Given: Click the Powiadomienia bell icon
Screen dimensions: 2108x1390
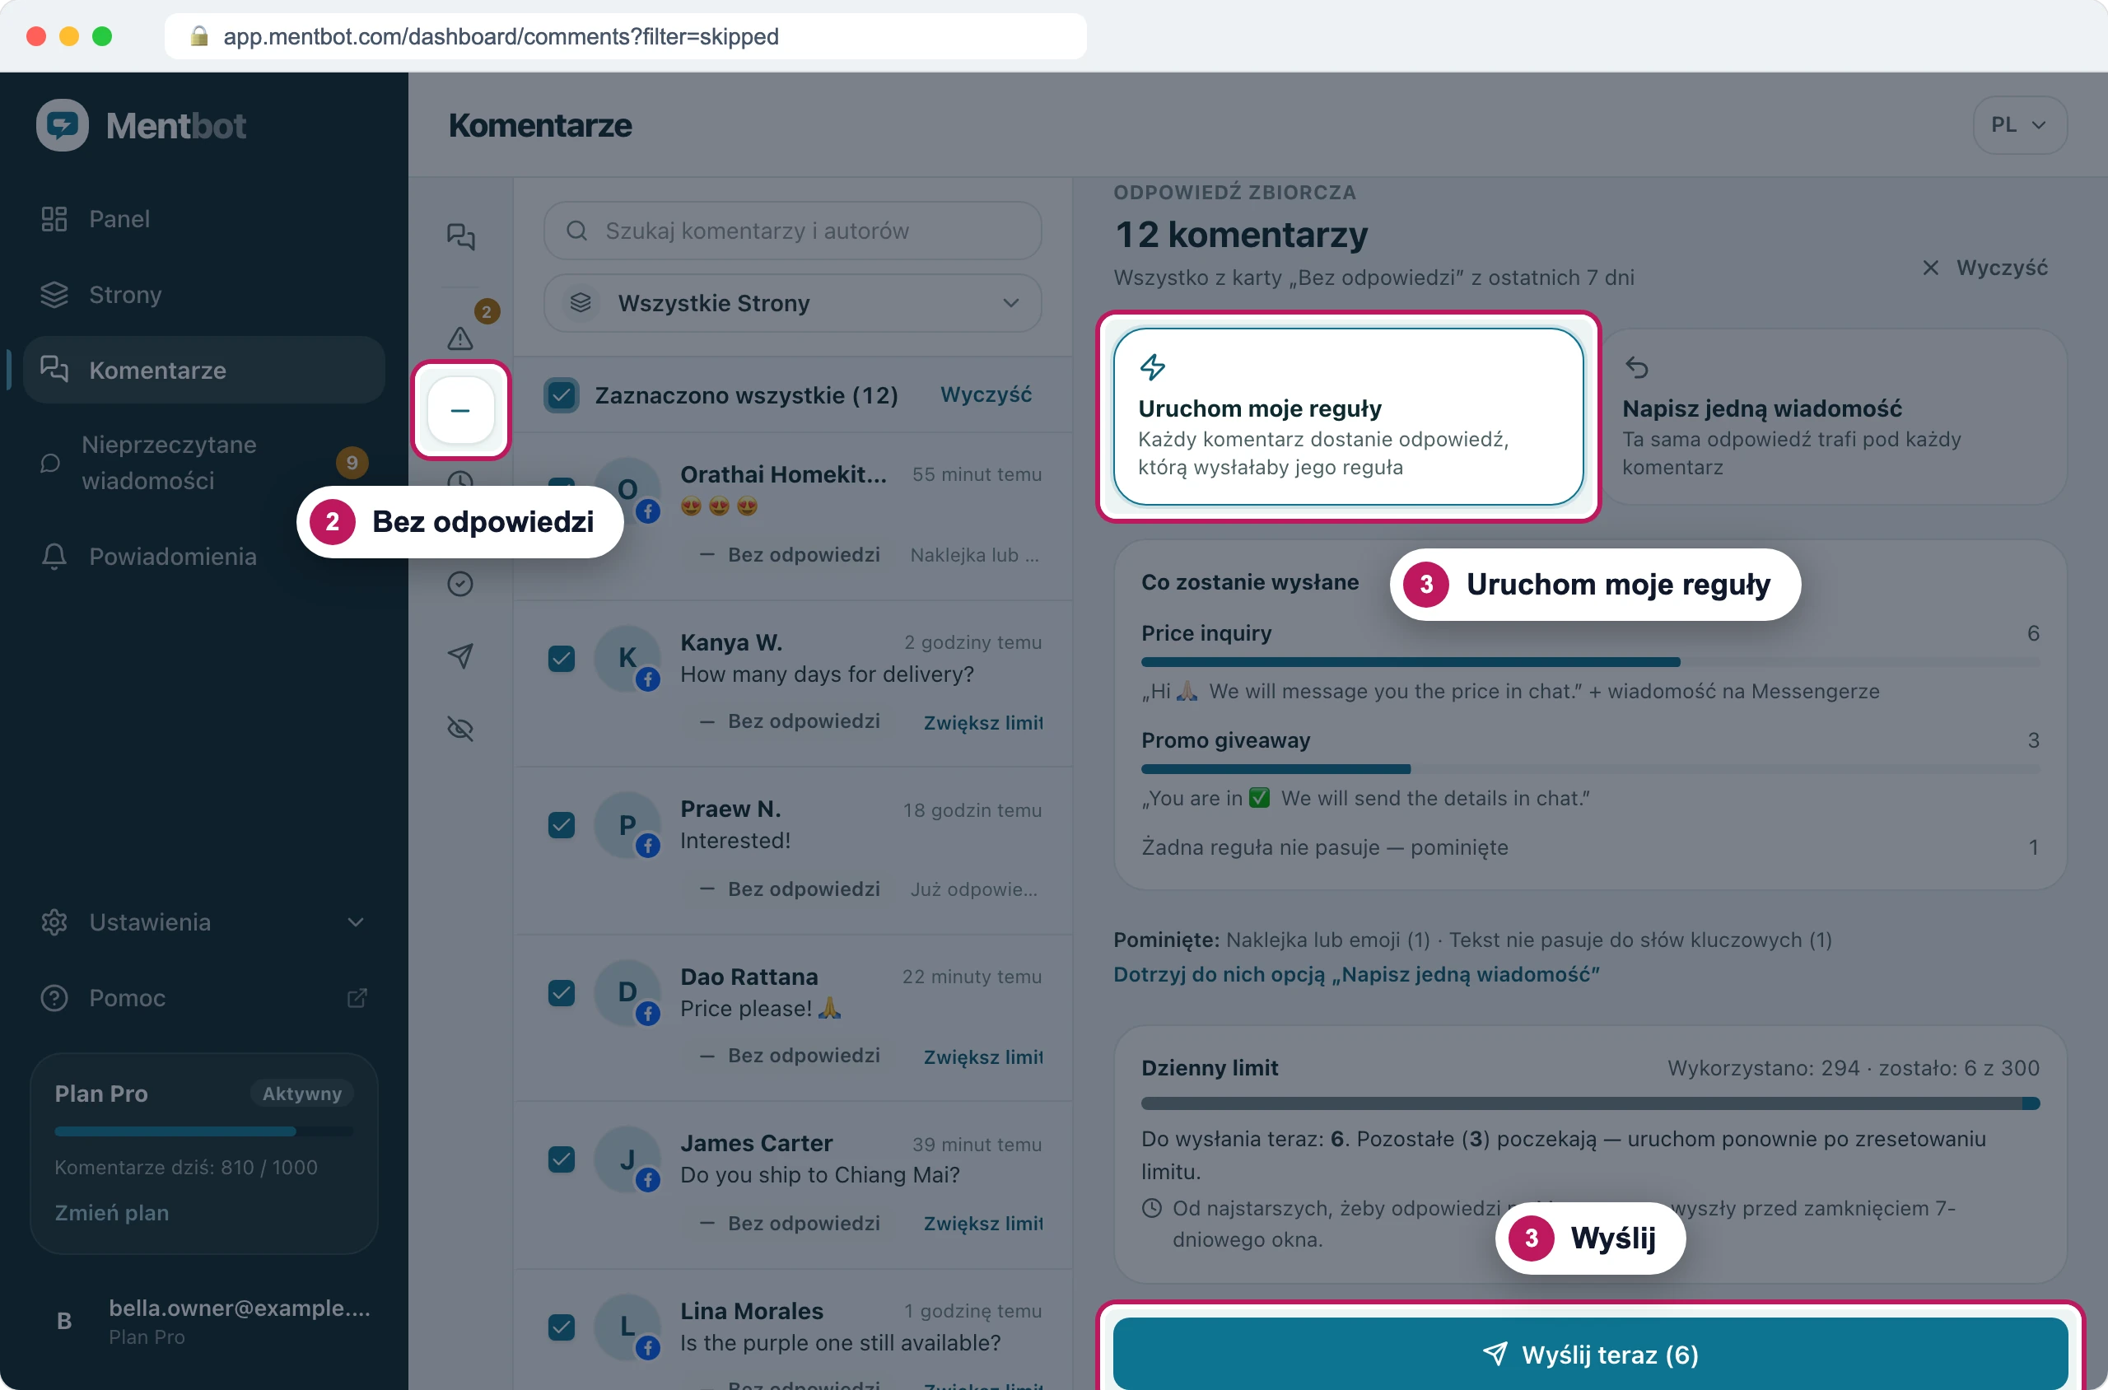Looking at the screenshot, I should pyautogui.click(x=54, y=556).
